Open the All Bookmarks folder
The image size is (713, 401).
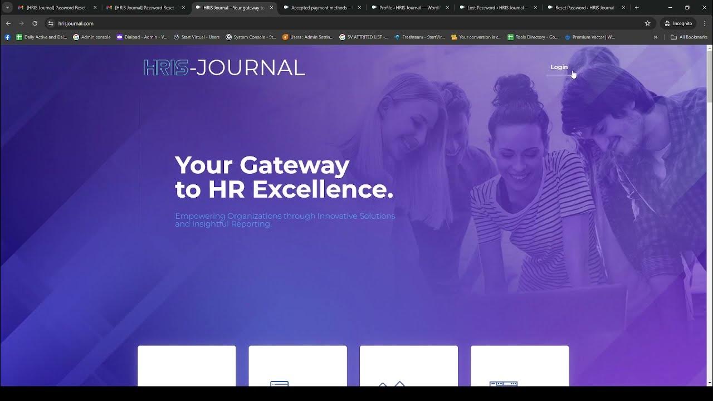pos(689,37)
